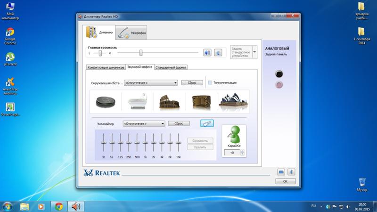Viewport: 377px width, 212px height.
Task: Click the Realtek speaker taskbar button
Action: (x=76, y=206)
